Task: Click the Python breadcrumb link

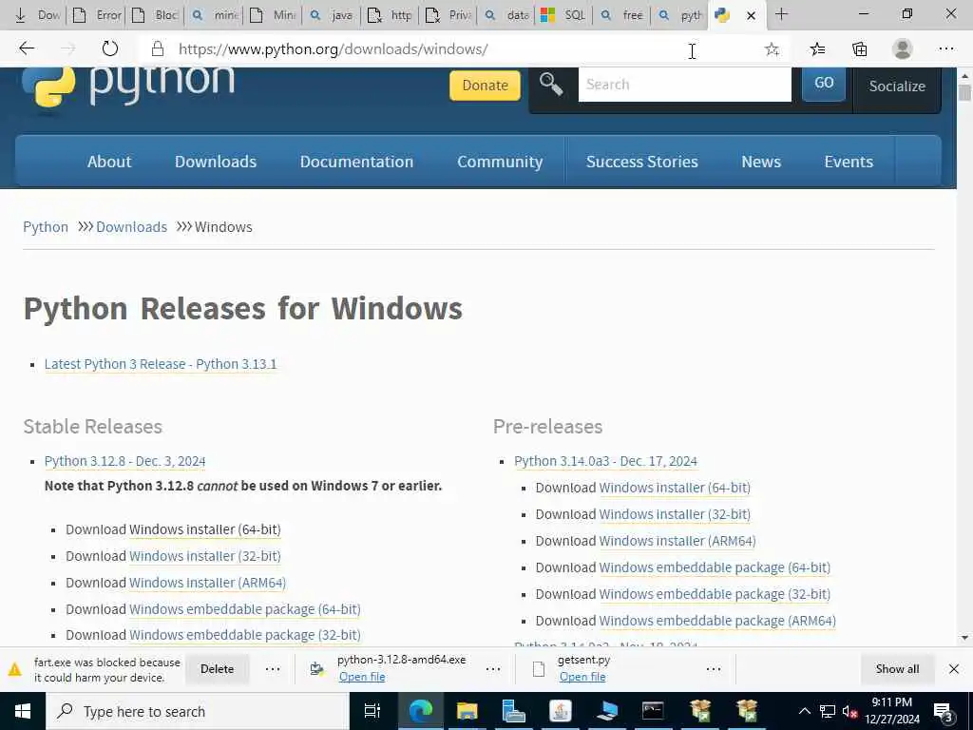Action: tap(46, 227)
